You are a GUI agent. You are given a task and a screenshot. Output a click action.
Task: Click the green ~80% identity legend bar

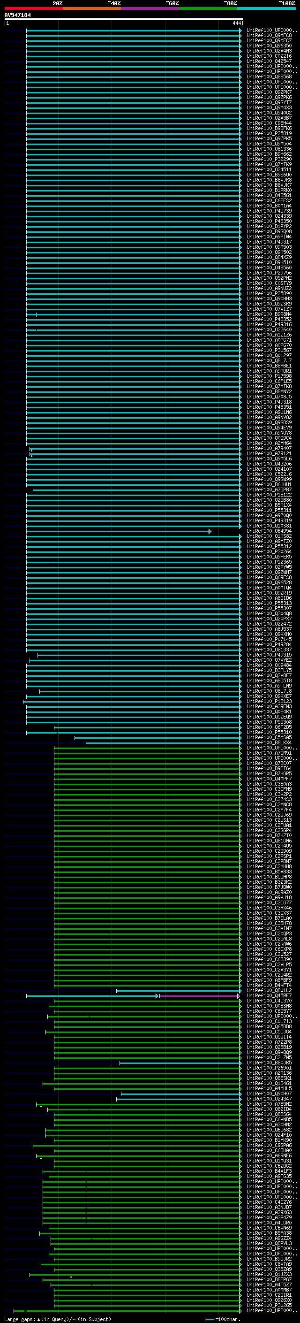point(208,8)
